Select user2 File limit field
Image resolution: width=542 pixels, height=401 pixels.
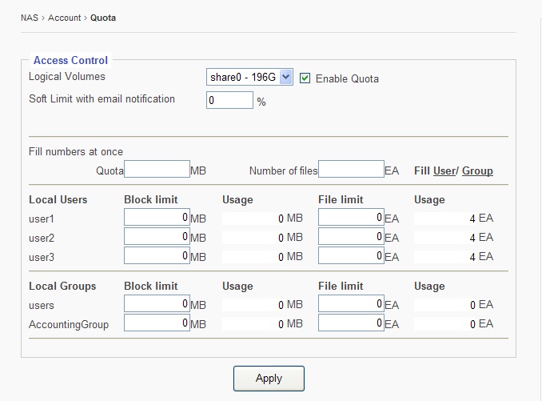[351, 237]
